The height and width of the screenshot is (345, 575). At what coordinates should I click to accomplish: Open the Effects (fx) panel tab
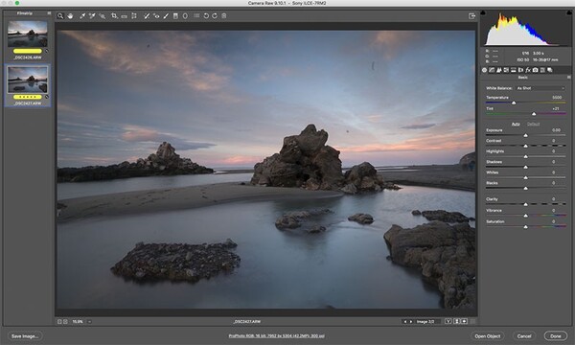[x=528, y=70]
